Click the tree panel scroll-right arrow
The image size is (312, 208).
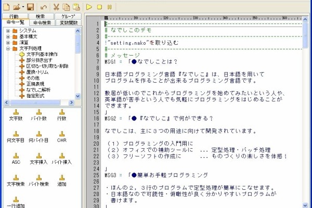tap(71, 103)
